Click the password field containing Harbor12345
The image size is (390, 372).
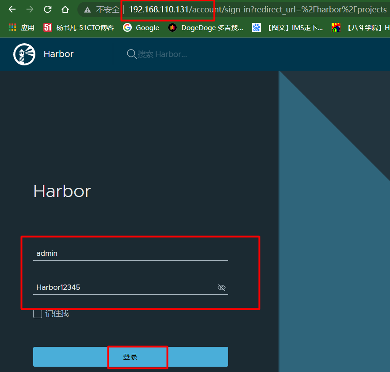point(124,288)
